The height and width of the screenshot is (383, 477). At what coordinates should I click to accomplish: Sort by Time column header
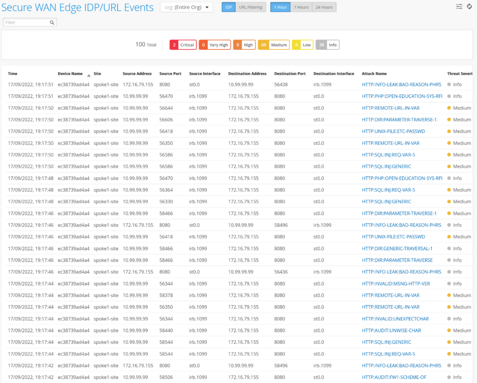13,74
